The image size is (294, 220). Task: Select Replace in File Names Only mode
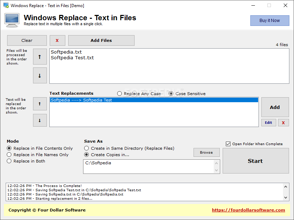9,154
